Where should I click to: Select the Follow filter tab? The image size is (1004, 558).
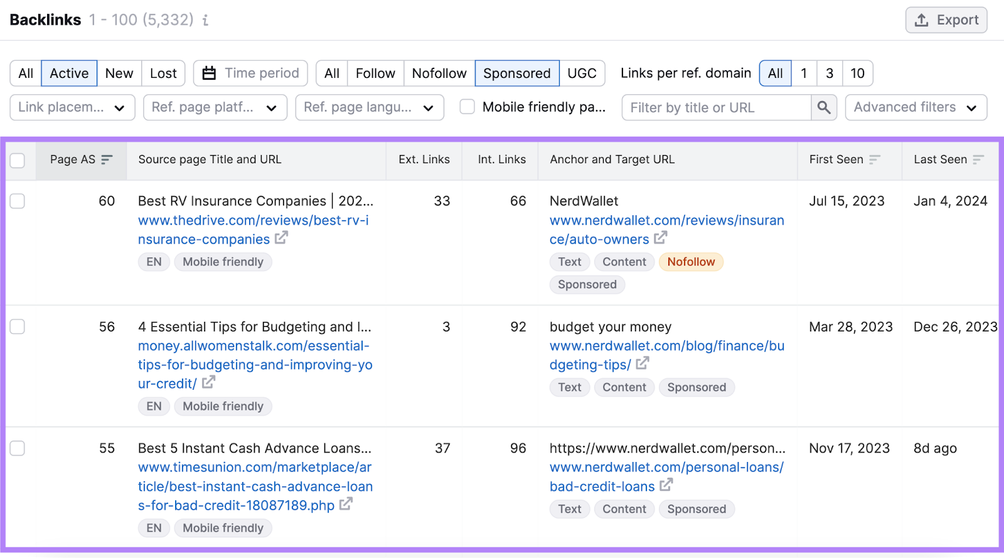click(375, 73)
